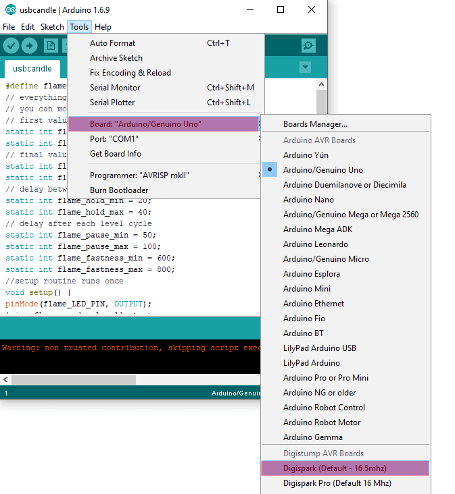Select Digispark (Default - 16.5mhz) board

coord(345,468)
